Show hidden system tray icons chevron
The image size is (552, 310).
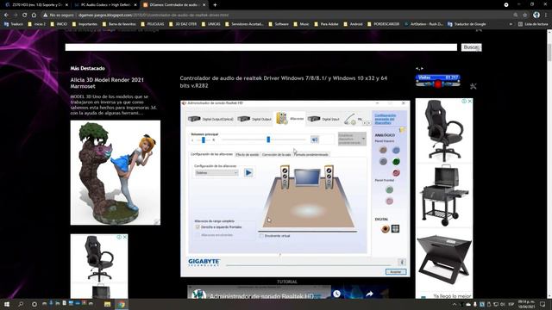click(455, 304)
